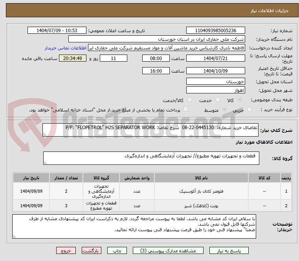Image resolution: width=299 pixels, height=261 pixels.
Task: Click the واحد شمارش column header
Action: 137,178
